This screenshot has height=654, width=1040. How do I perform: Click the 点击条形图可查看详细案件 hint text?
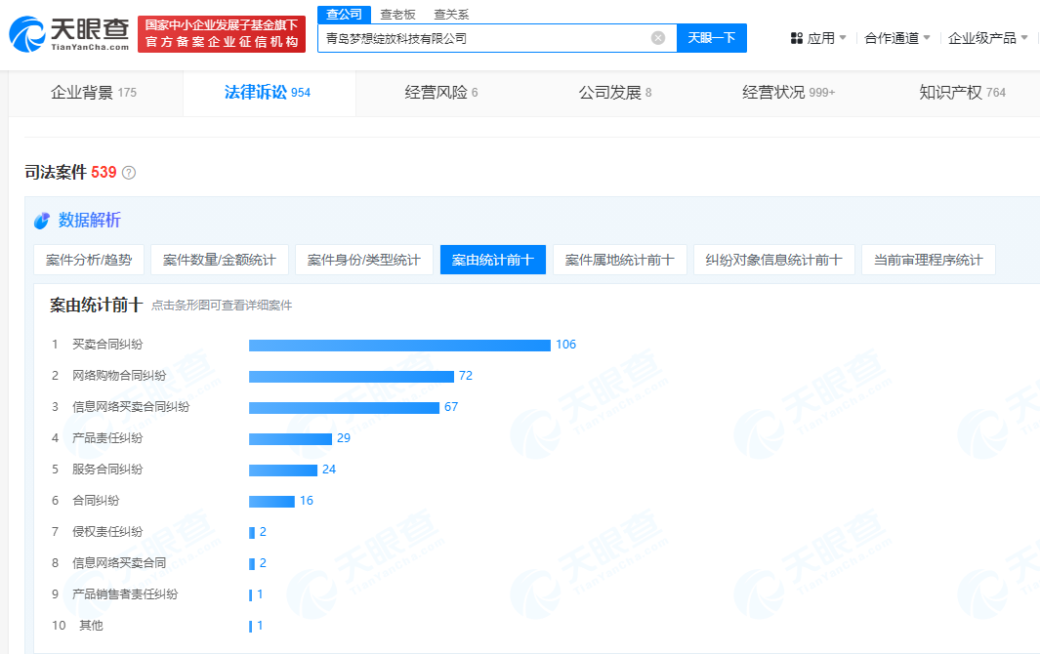[x=222, y=306]
